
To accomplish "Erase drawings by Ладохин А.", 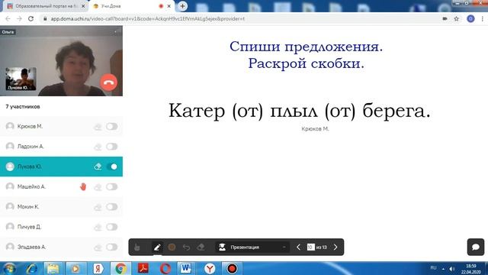I will (x=98, y=147).
